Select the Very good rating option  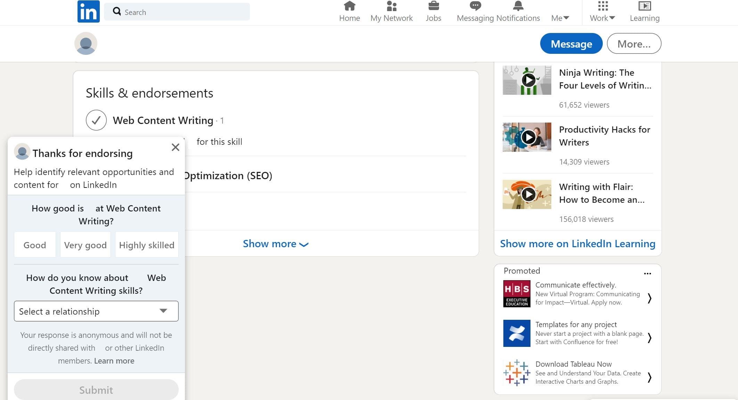(86, 245)
